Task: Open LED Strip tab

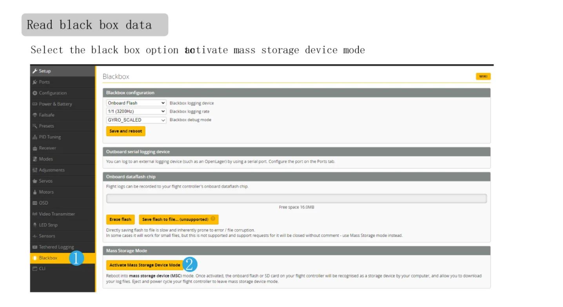Action: click(62, 225)
